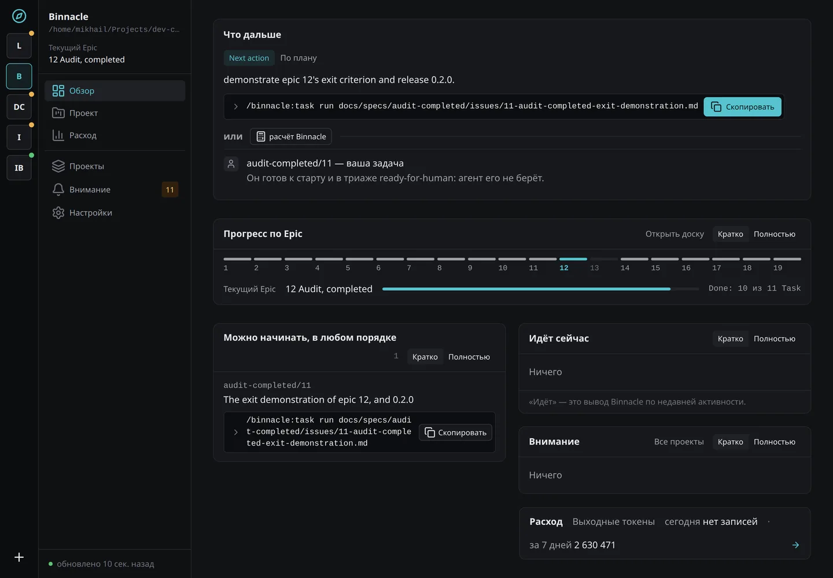Switch to project I in the rail
The width and height of the screenshot is (833, 578).
[x=19, y=137]
